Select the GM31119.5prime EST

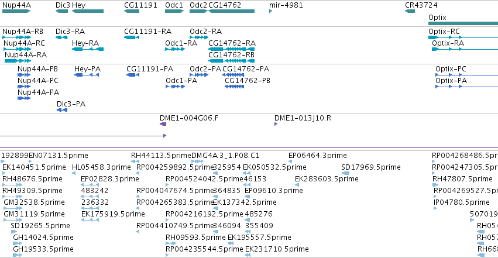click(x=34, y=215)
